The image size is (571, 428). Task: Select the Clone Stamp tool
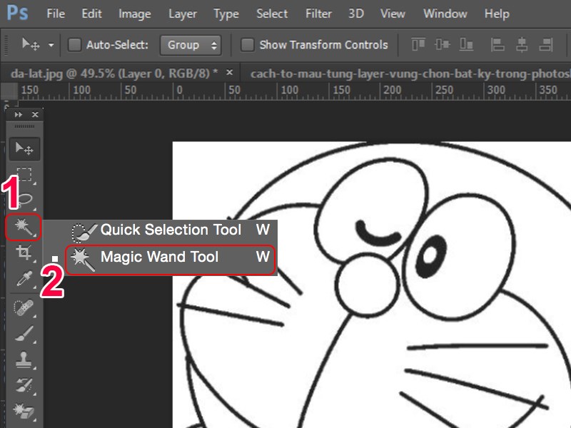[24, 360]
